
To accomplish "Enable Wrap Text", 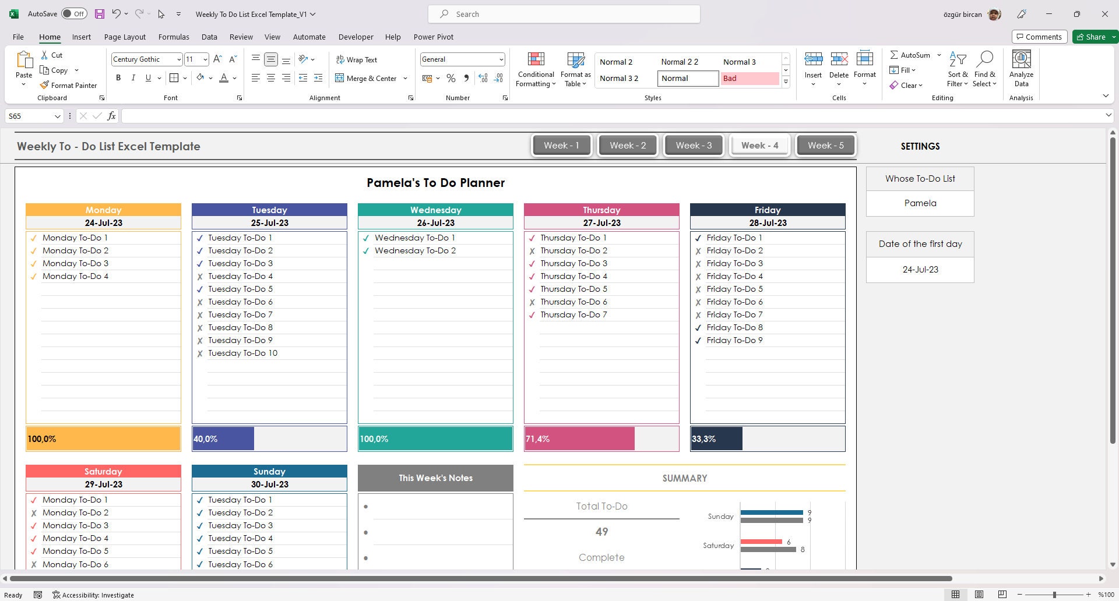I will pos(357,59).
